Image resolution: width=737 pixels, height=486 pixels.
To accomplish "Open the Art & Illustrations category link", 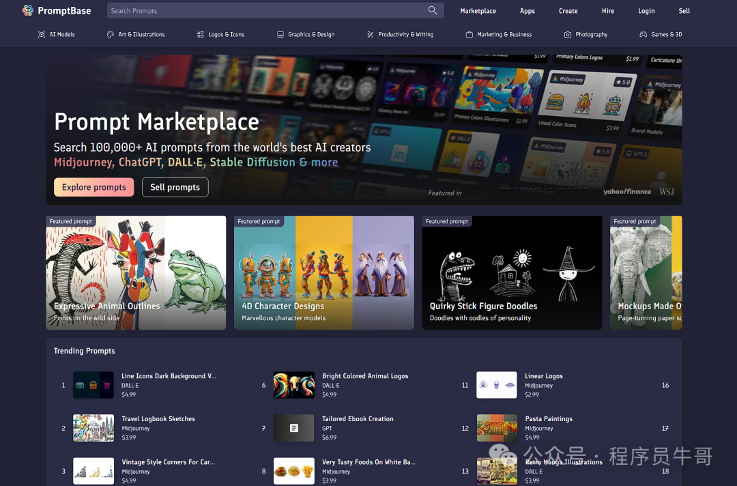I will tap(141, 34).
